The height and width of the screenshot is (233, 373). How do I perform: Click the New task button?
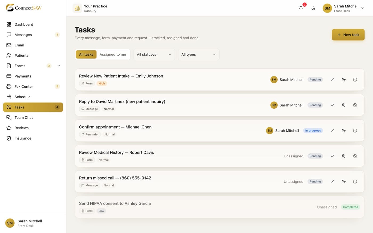[x=348, y=35]
